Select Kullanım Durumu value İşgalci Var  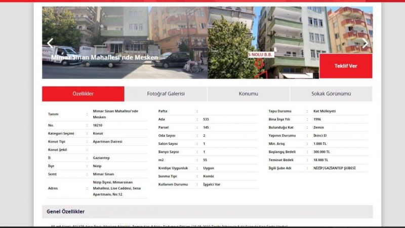coord(212,184)
